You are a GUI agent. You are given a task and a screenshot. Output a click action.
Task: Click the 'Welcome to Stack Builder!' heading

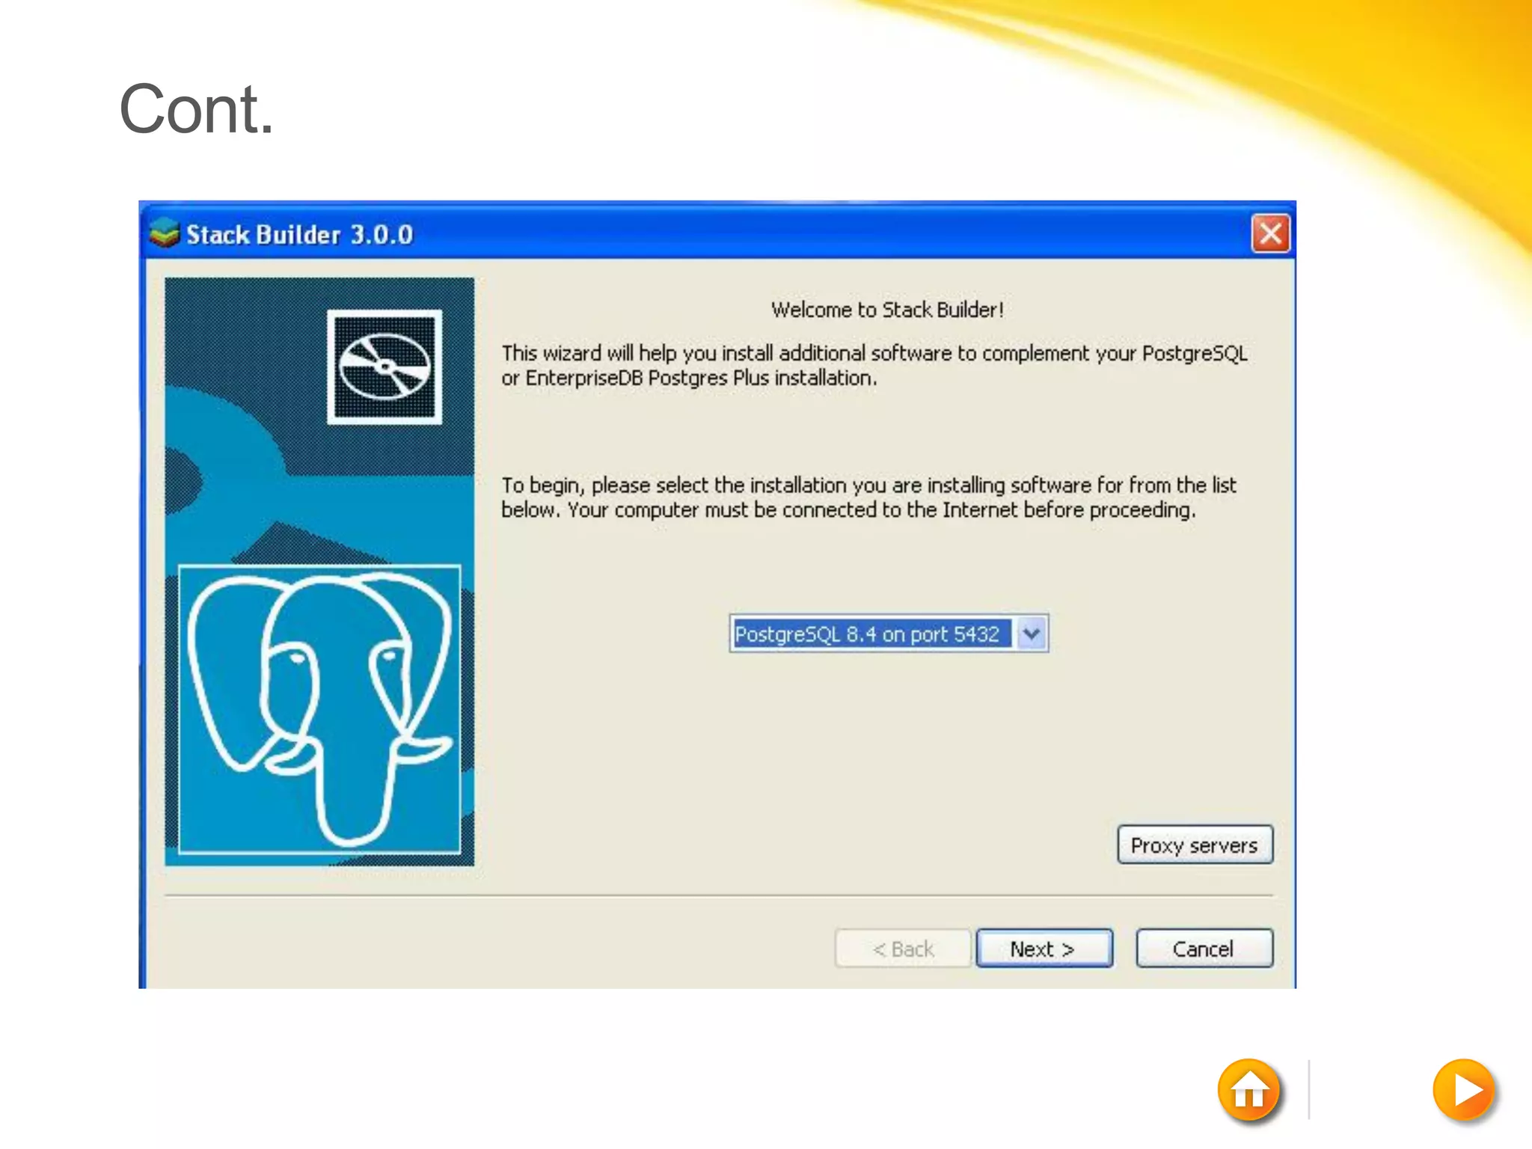(887, 310)
